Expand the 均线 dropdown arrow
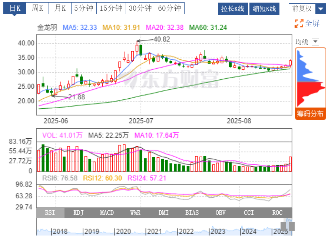The image size is (328, 237). [315, 42]
